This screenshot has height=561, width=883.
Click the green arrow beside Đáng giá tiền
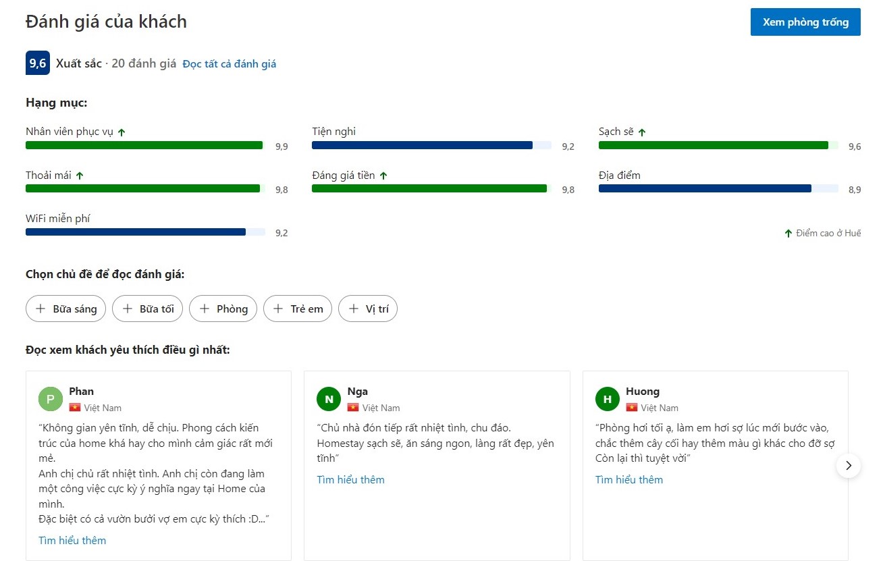pos(383,176)
